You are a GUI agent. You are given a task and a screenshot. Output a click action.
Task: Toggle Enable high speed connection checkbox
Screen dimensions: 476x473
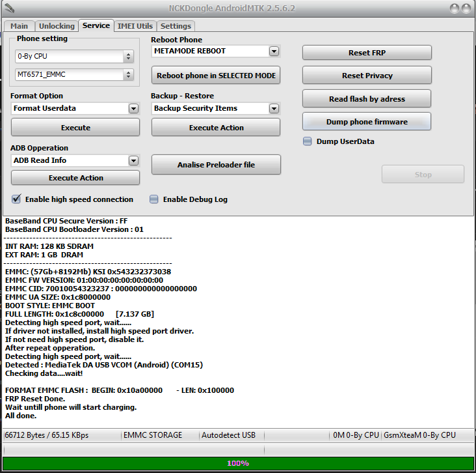16,199
